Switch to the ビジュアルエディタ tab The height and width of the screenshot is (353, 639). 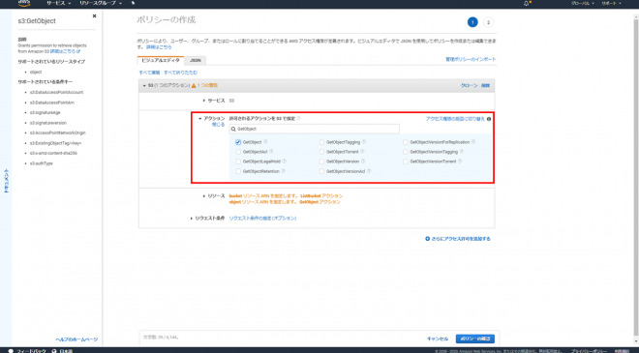[x=161, y=60]
